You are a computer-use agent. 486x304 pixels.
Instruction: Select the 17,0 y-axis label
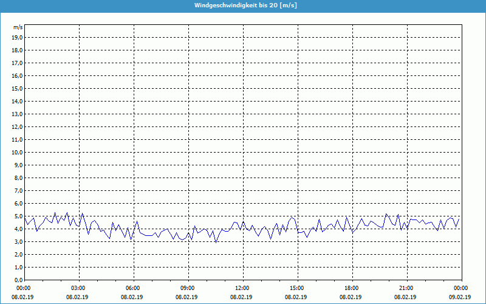(x=18, y=63)
